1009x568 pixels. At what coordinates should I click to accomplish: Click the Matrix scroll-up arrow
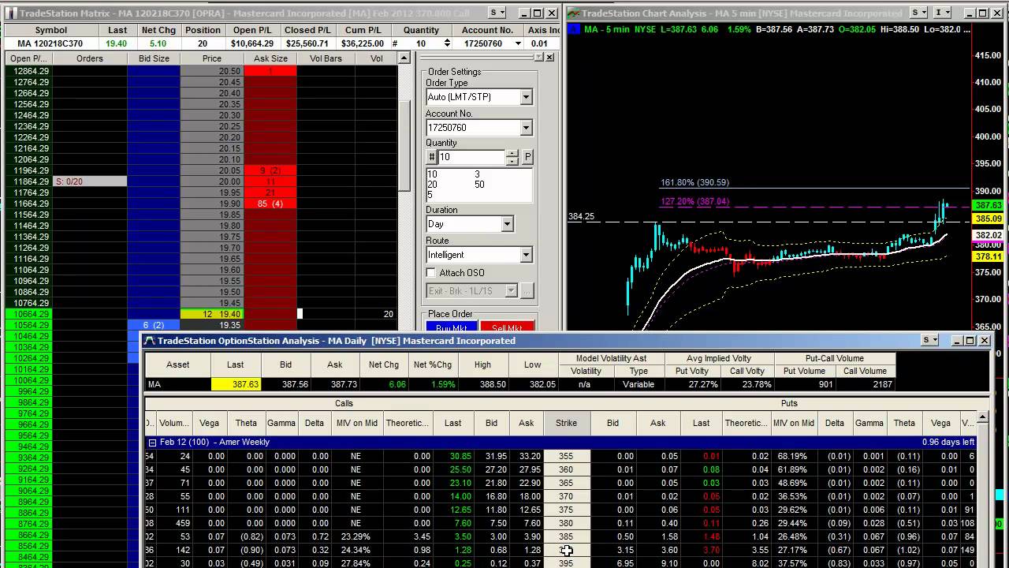[404, 58]
